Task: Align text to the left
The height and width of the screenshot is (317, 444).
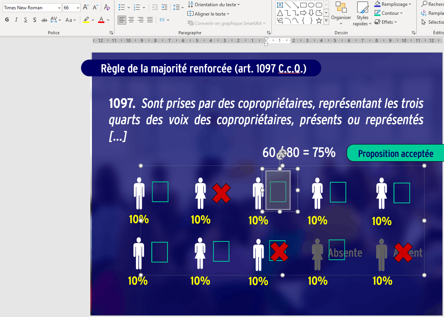Action: click(x=122, y=20)
